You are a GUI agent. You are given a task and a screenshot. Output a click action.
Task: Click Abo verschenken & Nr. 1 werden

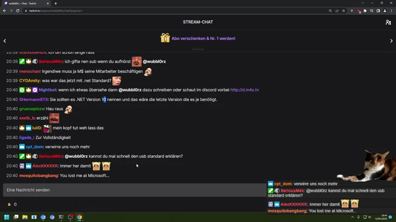203,39
